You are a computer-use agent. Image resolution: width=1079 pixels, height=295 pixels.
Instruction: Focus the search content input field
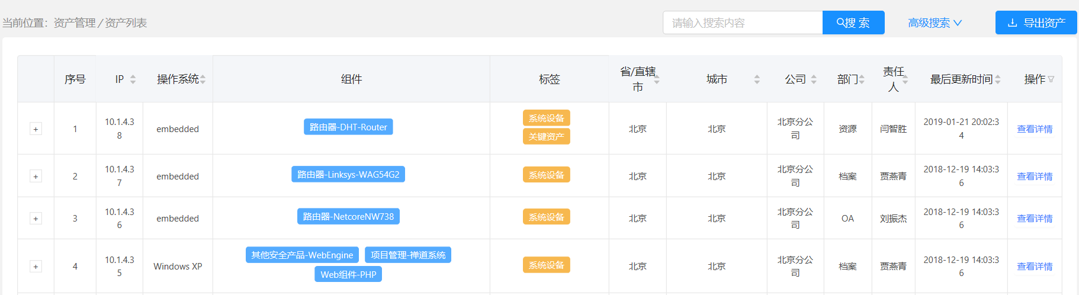click(x=743, y=23)
